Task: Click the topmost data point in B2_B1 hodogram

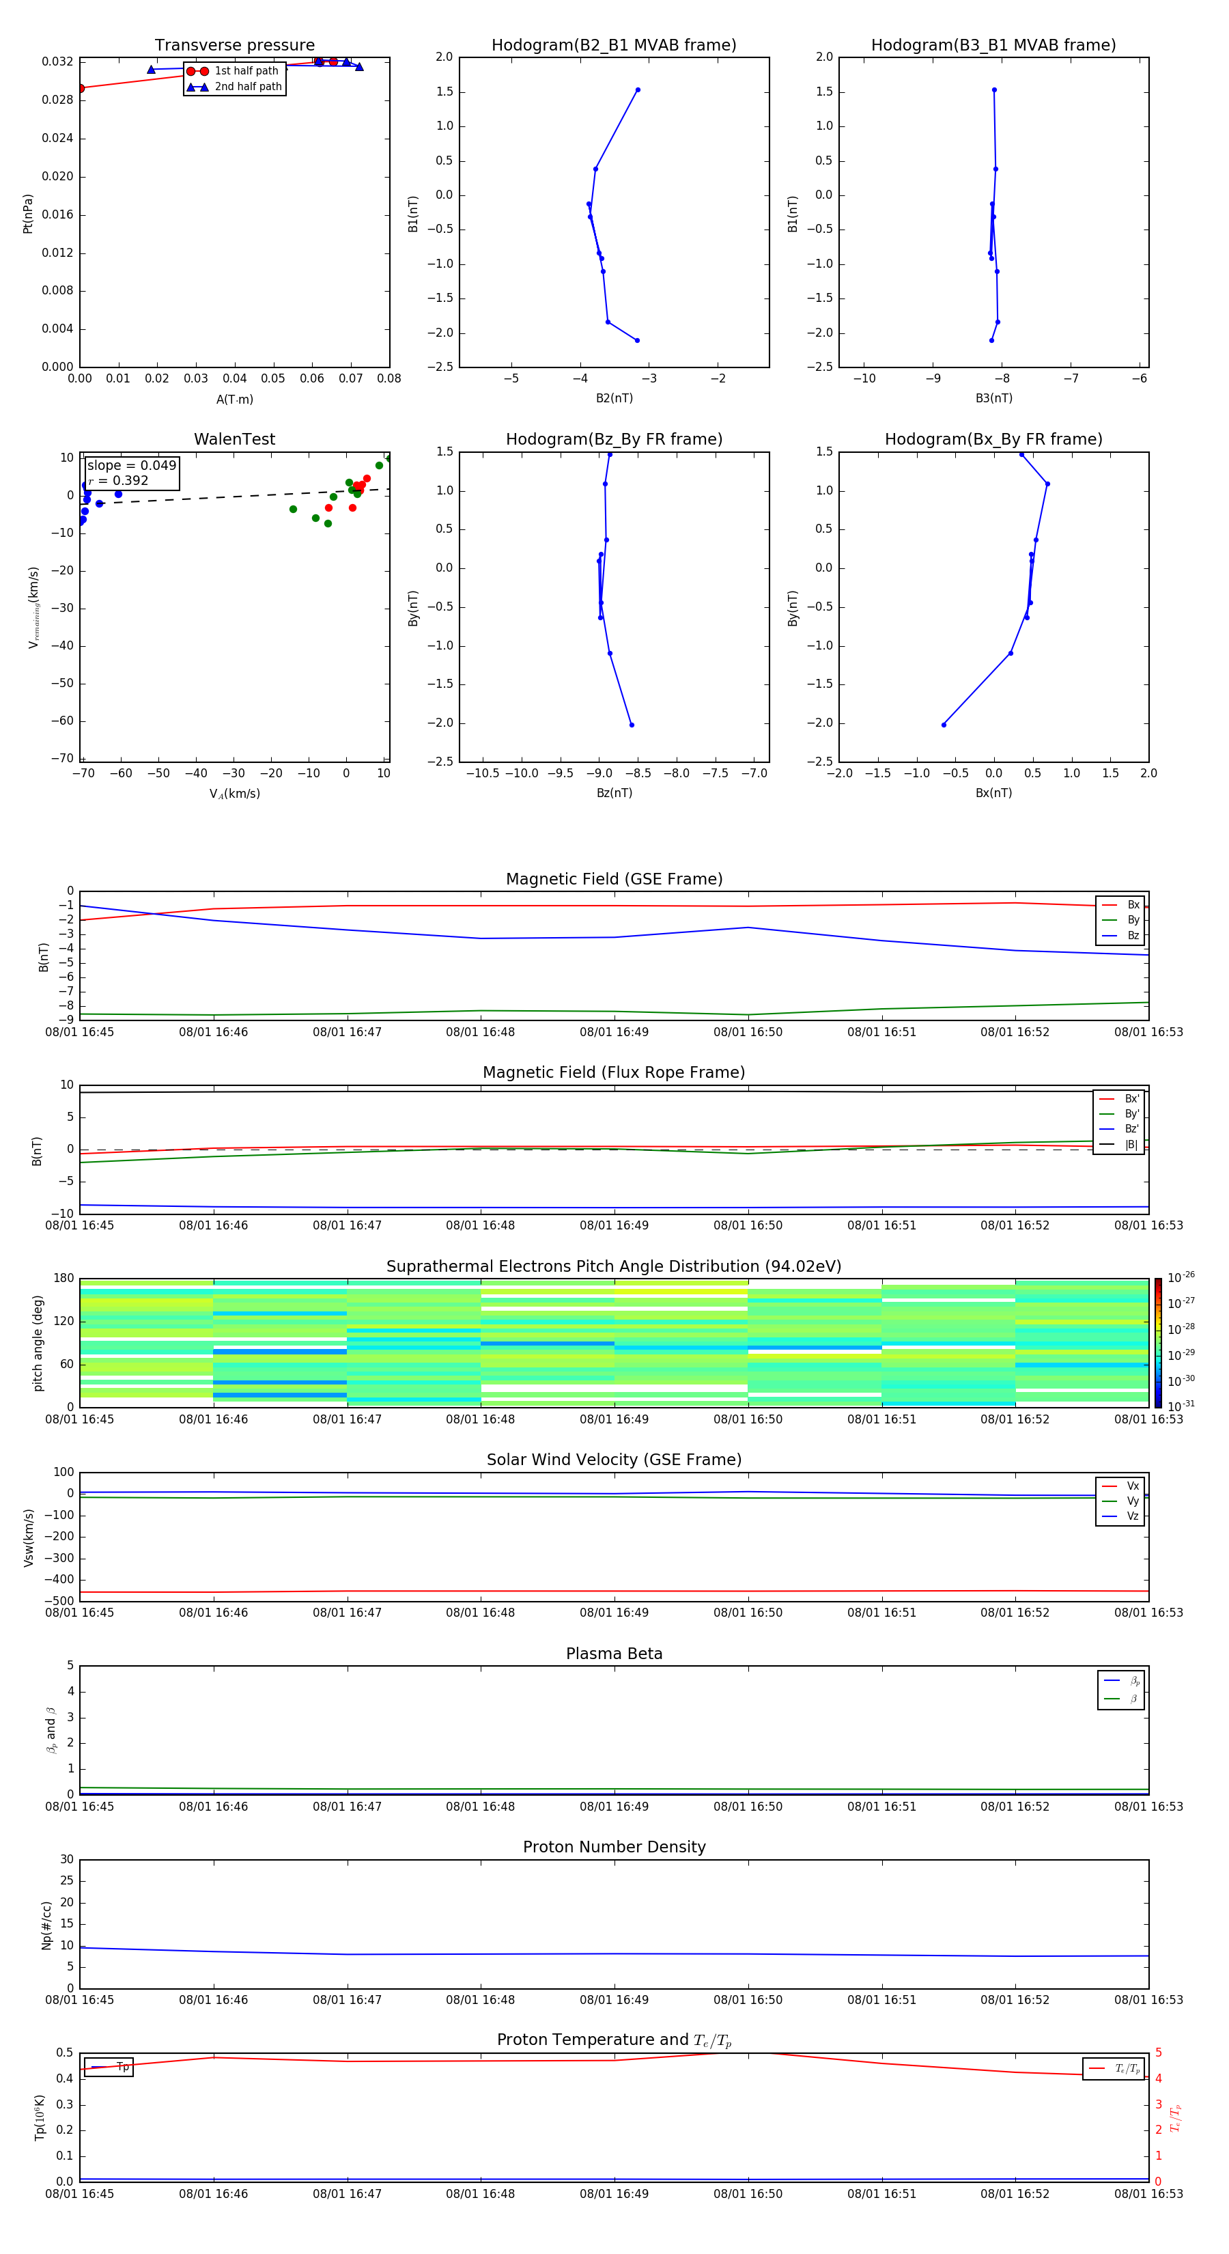Action: pyautogui.click(x=638, y=90)
